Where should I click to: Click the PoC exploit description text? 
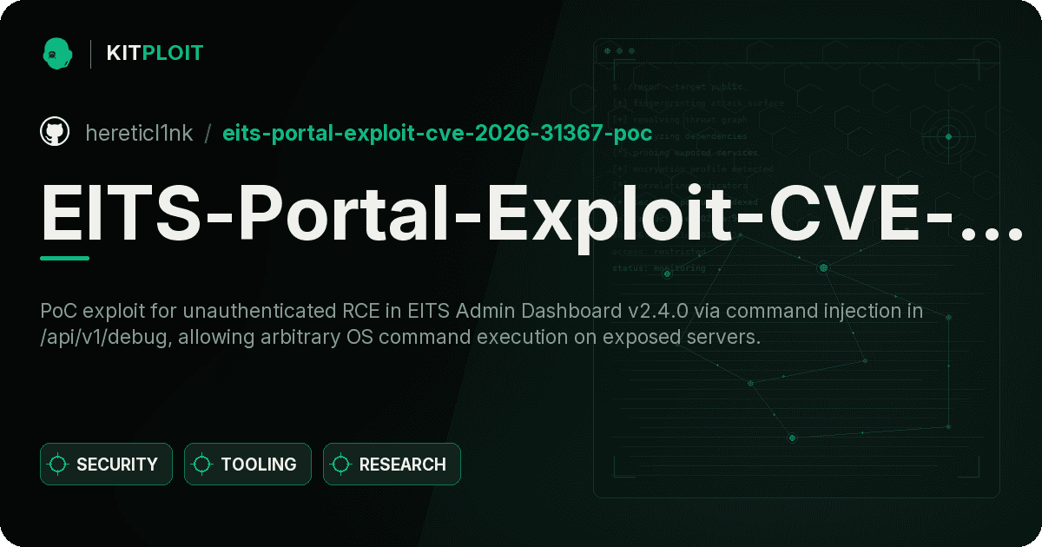point(482,324)
